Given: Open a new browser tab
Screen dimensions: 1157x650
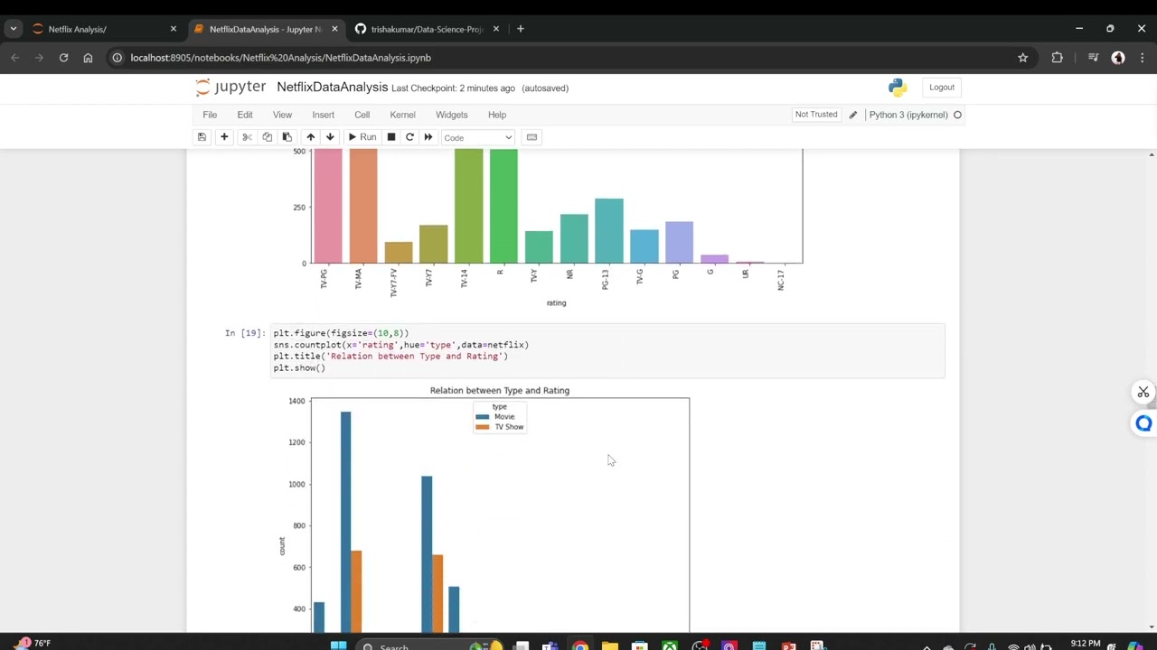Looking at the screenshot, I should tap(520, 29).
